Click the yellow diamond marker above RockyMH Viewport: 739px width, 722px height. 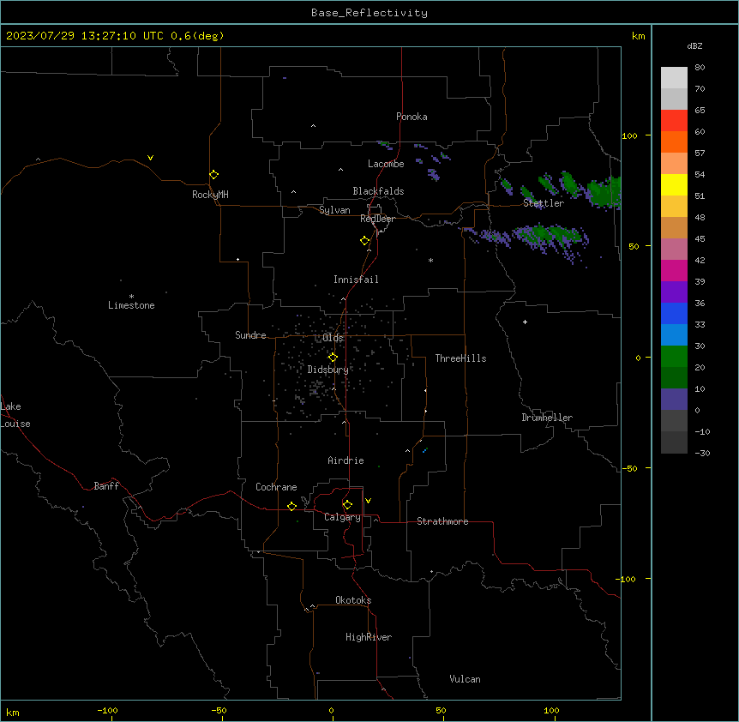coord(213,175)
